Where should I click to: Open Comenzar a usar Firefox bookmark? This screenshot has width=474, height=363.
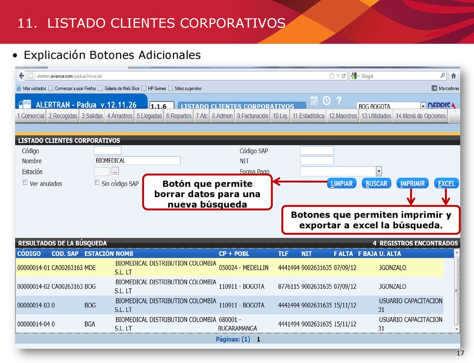pyautogui.click(x=72, y=89)
